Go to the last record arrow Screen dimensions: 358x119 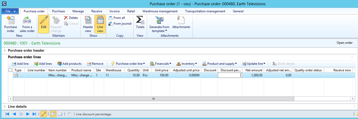tap(34, 114)
